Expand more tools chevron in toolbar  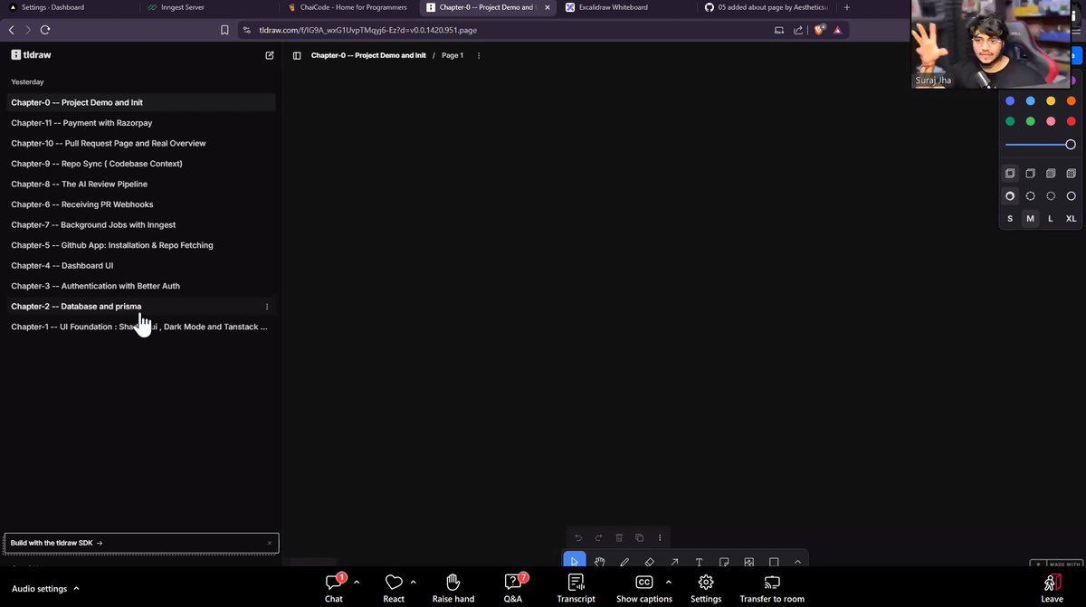click(797, 562)
